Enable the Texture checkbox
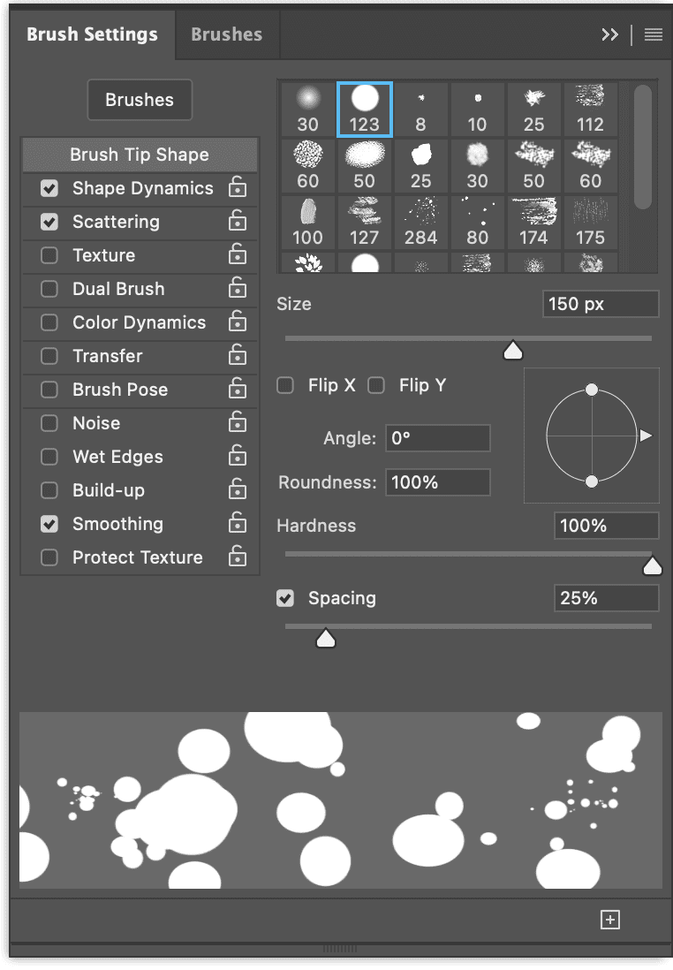Screen dimensions: 673x970 (49, 255)
